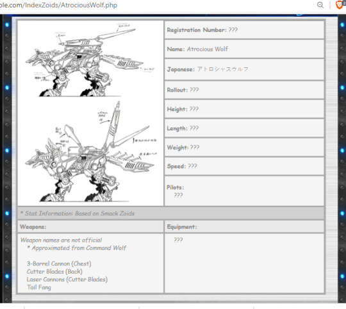346x309 pixels.
Task: Select the "Speed: ???" row text
Action: tap(182, 166)
